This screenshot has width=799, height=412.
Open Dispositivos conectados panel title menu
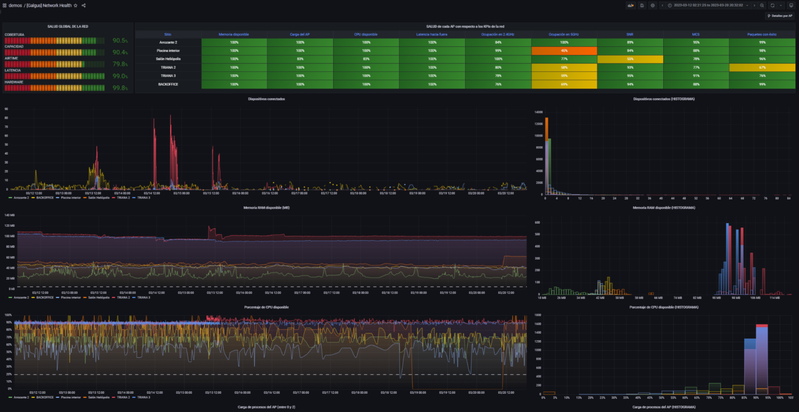coord(266,99)
